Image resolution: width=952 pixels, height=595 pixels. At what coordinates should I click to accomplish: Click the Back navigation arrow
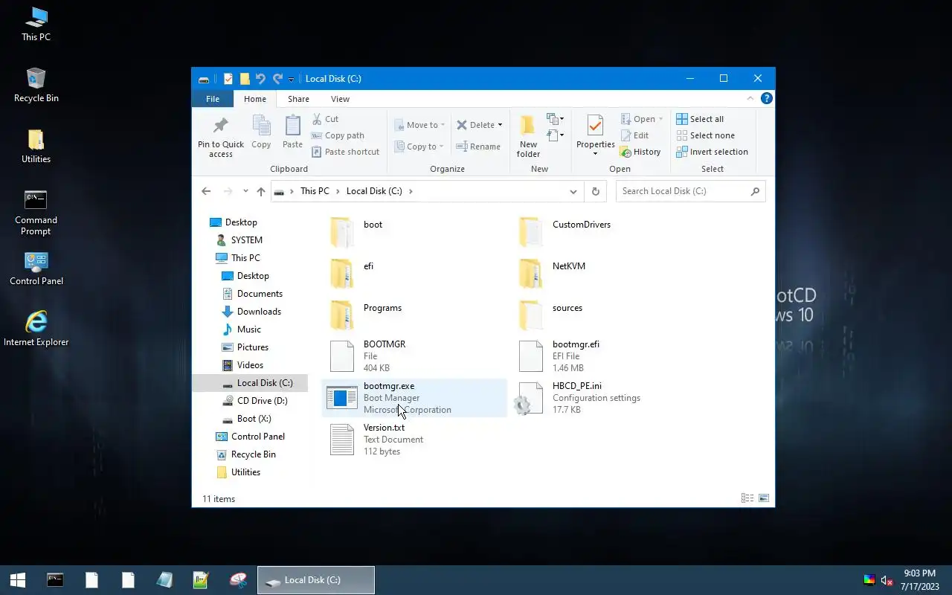tap(206, 191)
